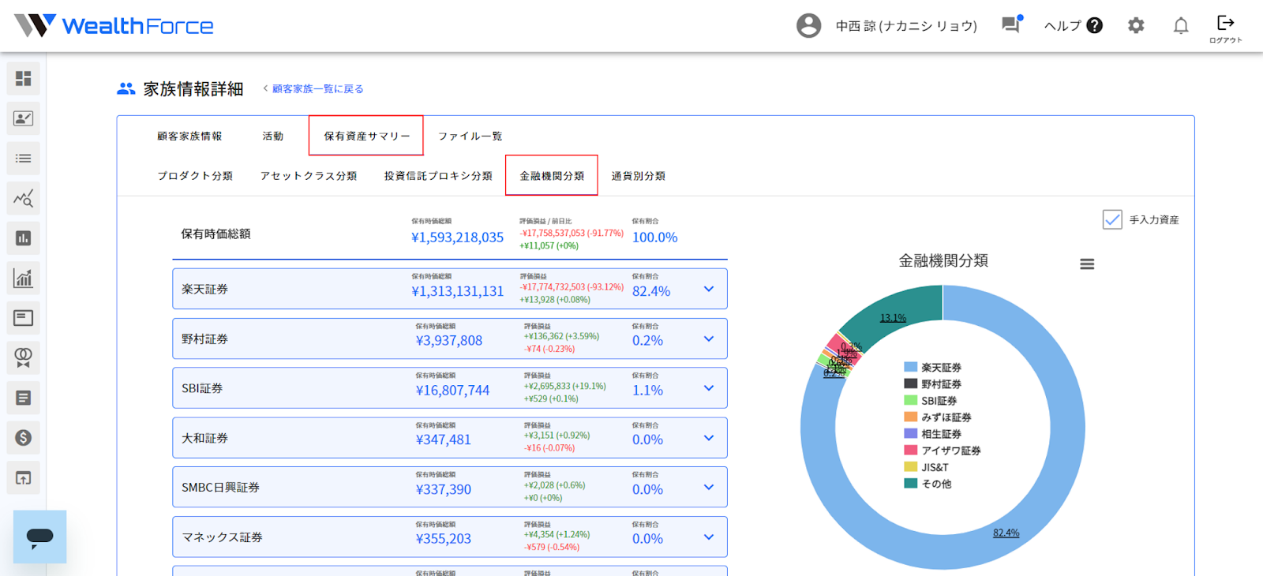1263x576 pixels.
Task: Expand the 楽天証券 row
Action: pyautogui.click(x=709, y=289)
